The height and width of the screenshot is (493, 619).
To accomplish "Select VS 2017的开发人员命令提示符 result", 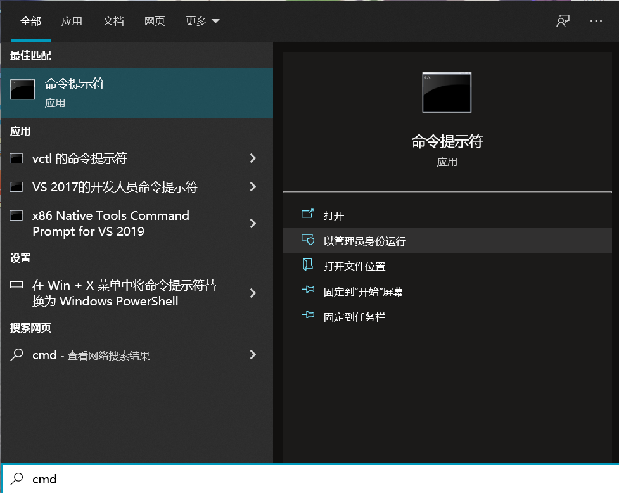I will point(137,187).
